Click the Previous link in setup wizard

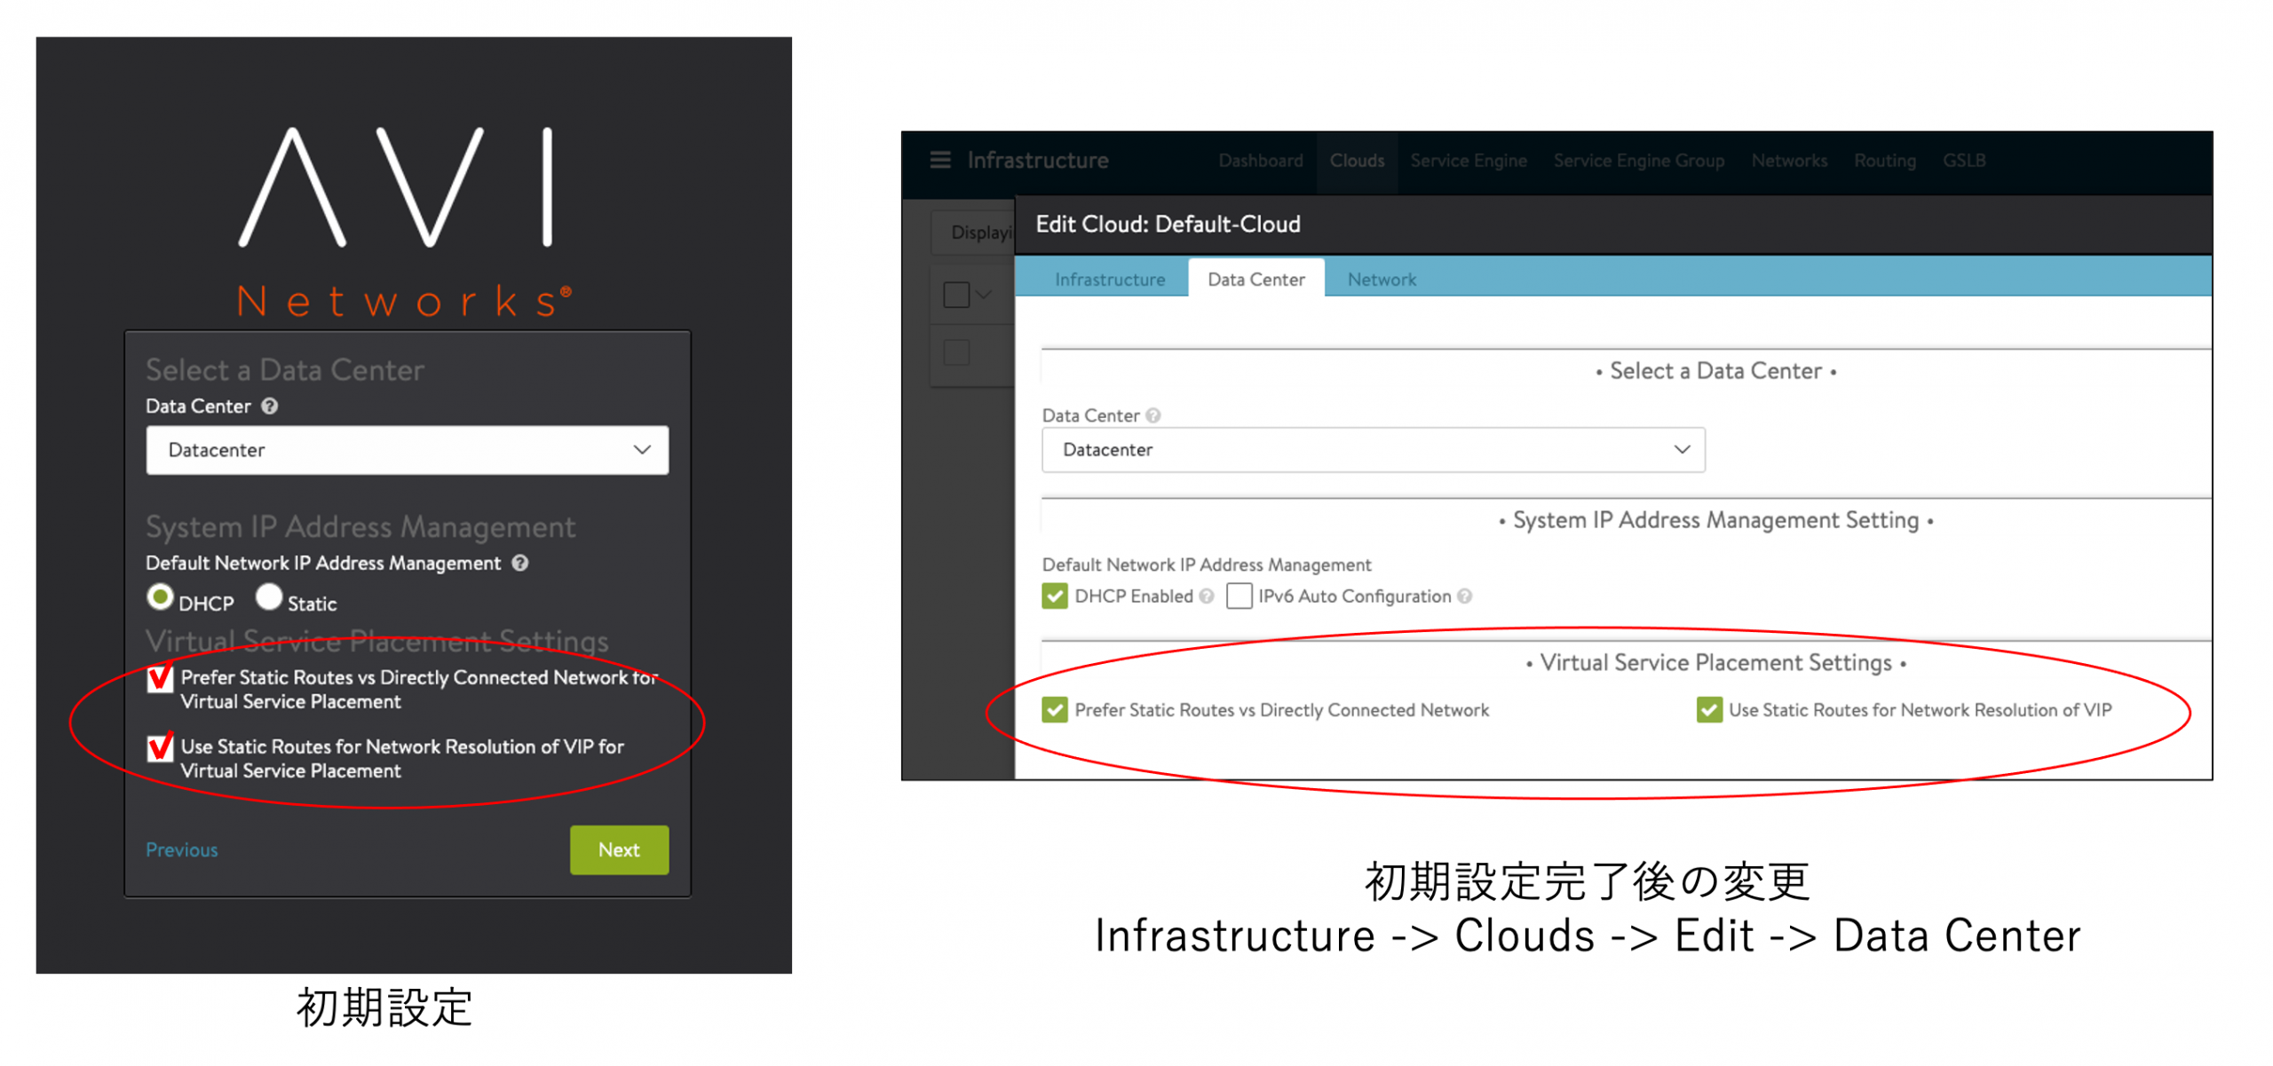pos(182,851)
